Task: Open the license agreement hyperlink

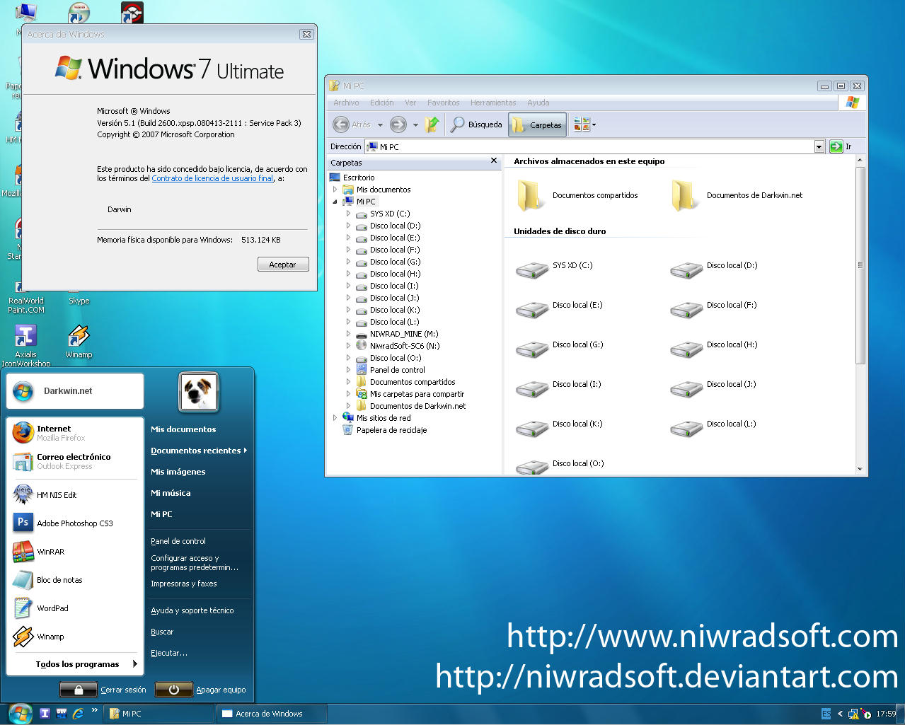Action: [212, 179]
